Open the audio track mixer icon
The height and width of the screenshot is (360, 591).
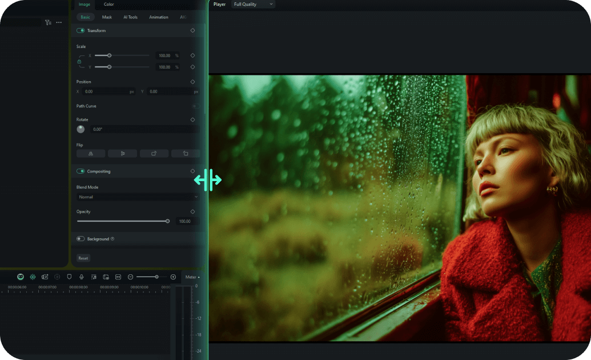pos(94,277)
